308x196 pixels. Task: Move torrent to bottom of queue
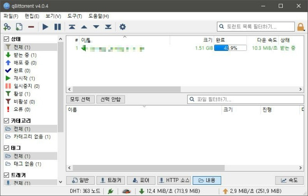coord(108,27)
